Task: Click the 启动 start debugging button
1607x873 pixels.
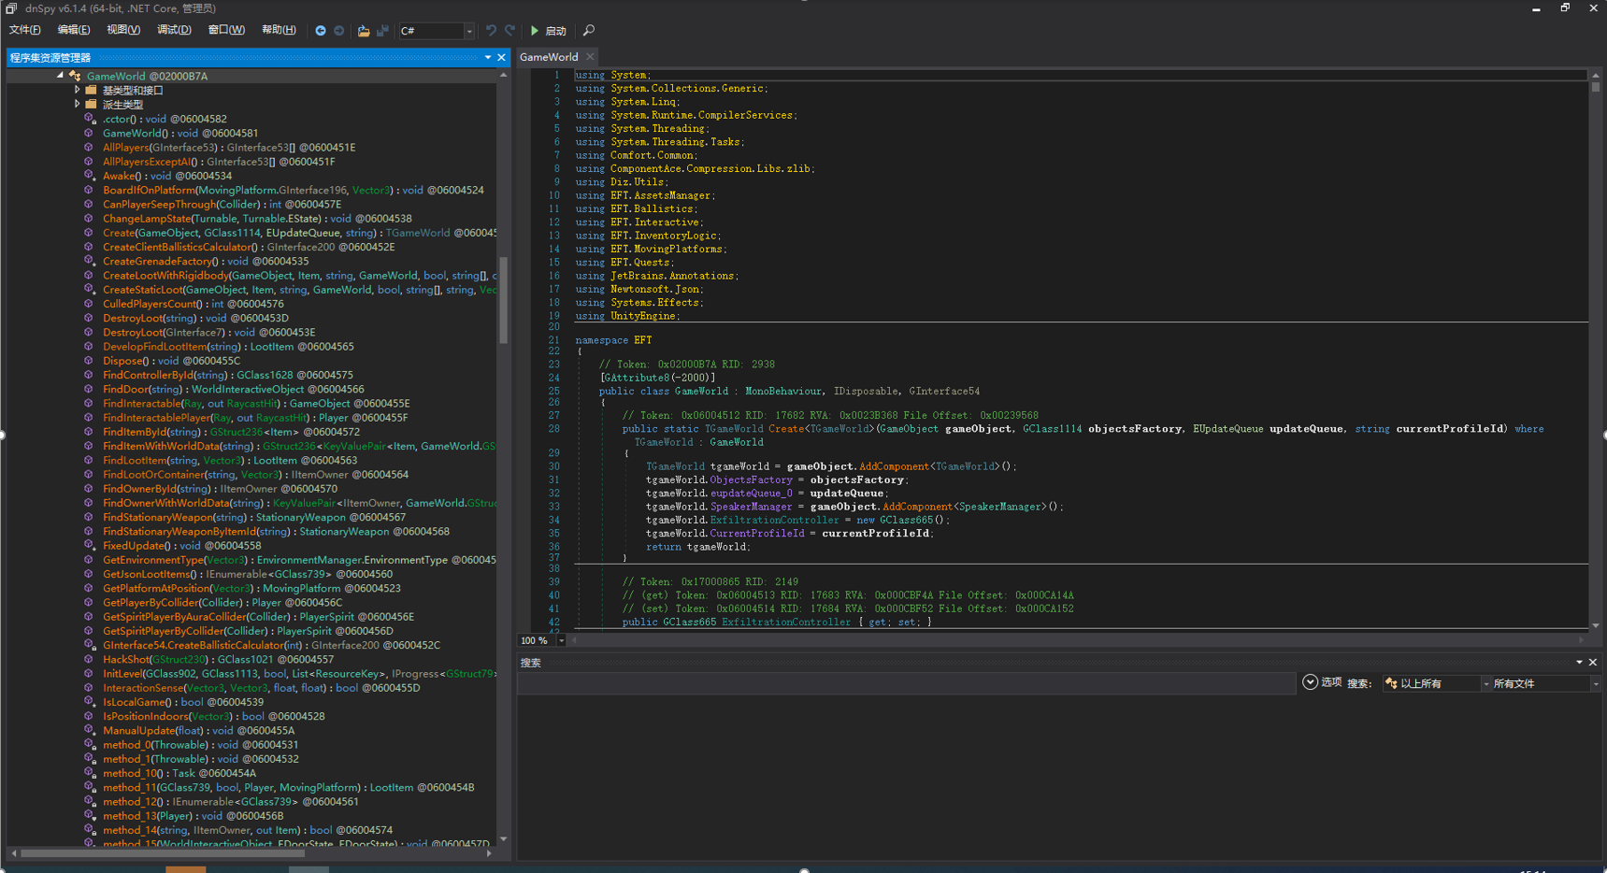Action: pyautogui.click(x=549, y=31)
